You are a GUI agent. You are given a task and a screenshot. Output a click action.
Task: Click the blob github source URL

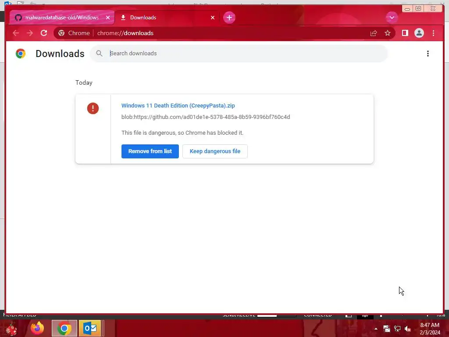(x=206, y=117)
